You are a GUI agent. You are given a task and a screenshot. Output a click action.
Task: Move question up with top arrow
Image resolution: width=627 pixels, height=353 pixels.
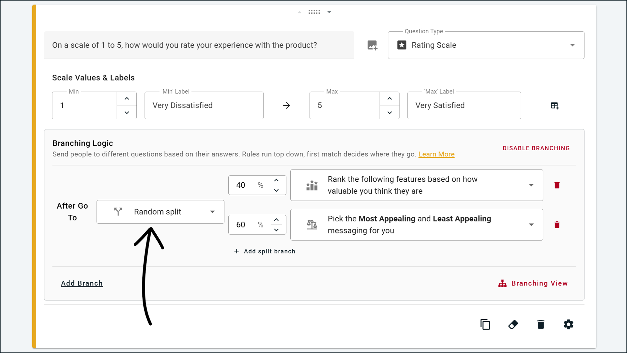tap(299, 12)
